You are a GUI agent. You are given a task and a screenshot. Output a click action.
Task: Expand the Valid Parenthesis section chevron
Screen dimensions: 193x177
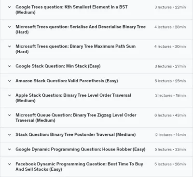pos(10,81)
